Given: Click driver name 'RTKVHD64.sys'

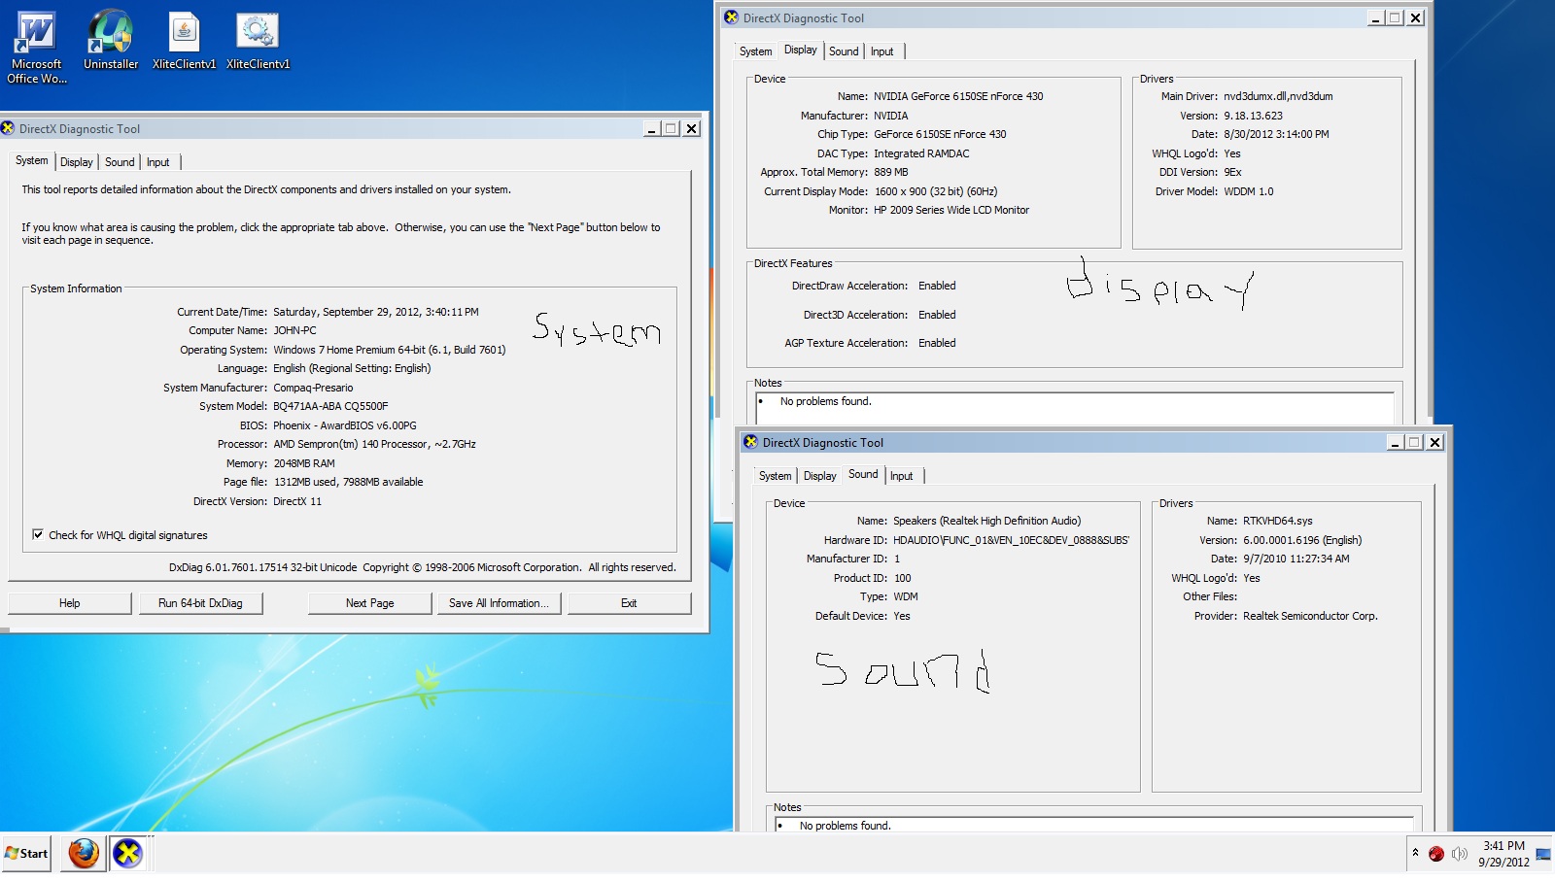Looking at the screenshot, I should 1277,521.
